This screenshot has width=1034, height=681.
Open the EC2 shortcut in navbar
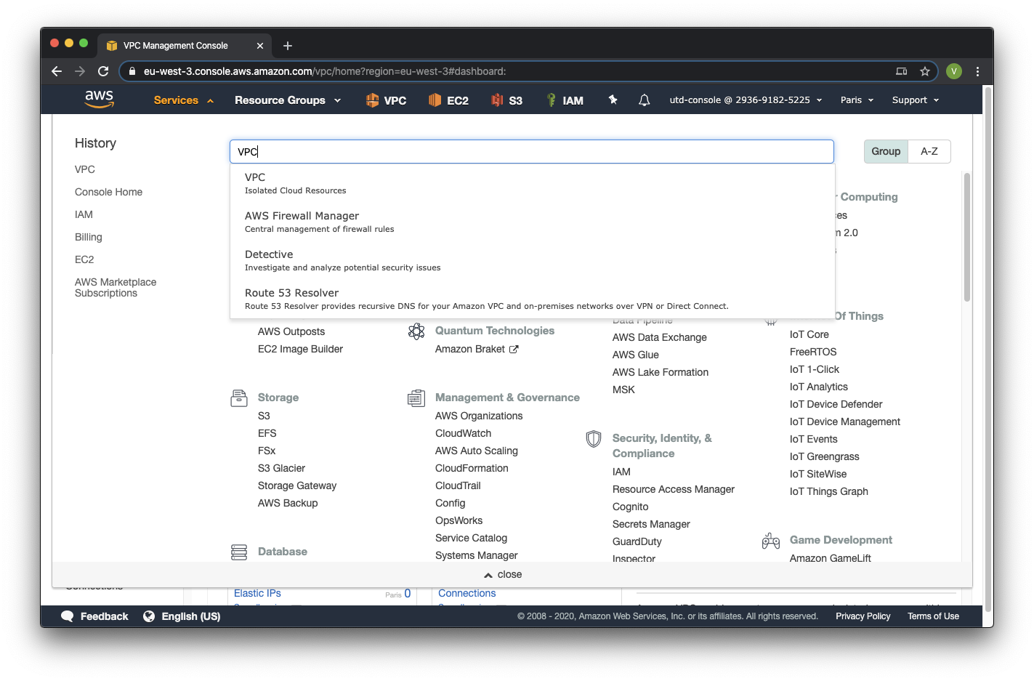(x=448, y=100)
